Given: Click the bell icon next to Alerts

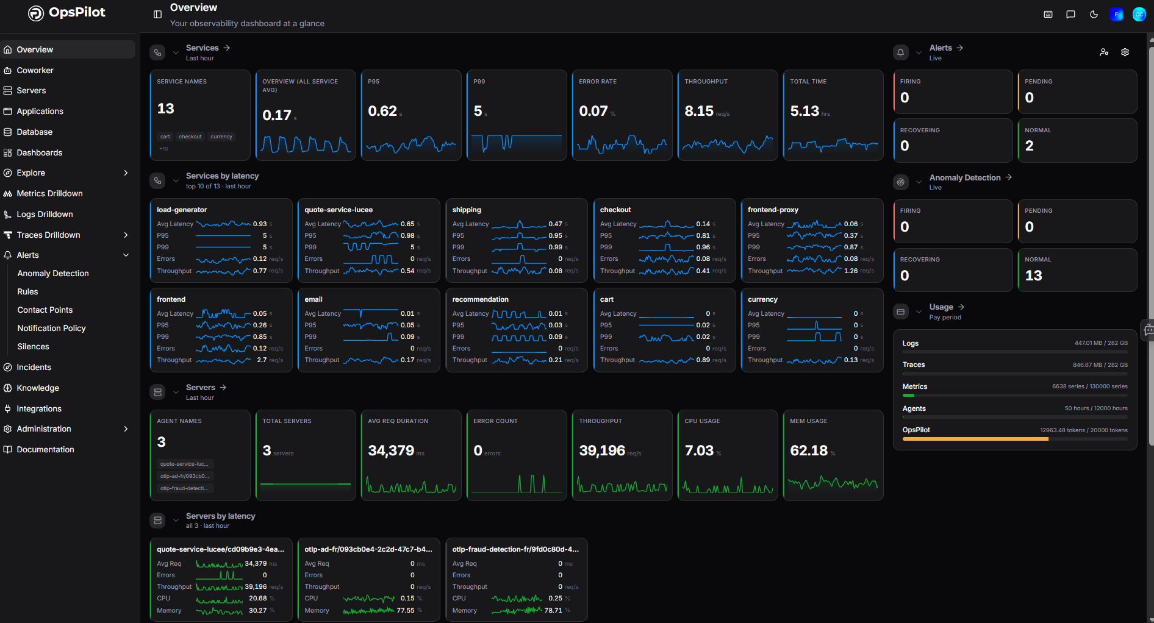Looking at the screenshot, I should [x=900, y=52].
